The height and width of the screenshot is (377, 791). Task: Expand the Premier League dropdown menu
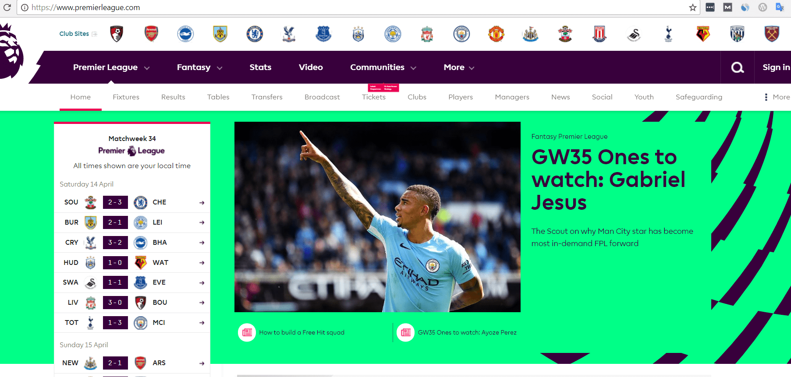tap(111, 67)
